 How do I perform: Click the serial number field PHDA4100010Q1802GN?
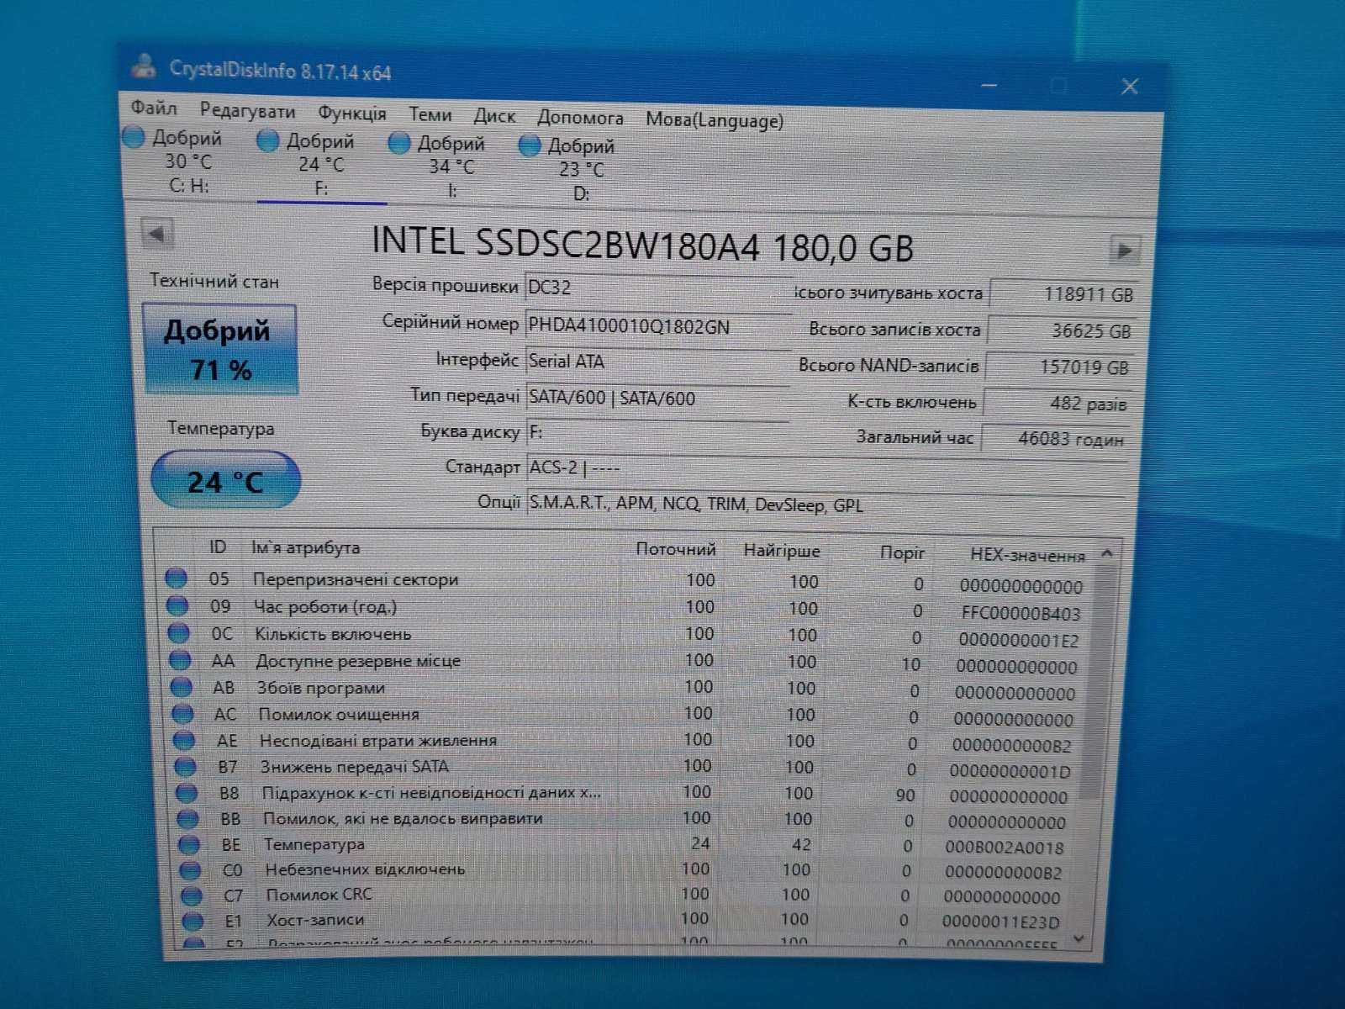(658, 326)
